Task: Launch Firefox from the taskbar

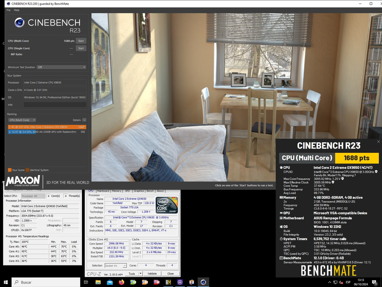Action: tap(121, 282)
